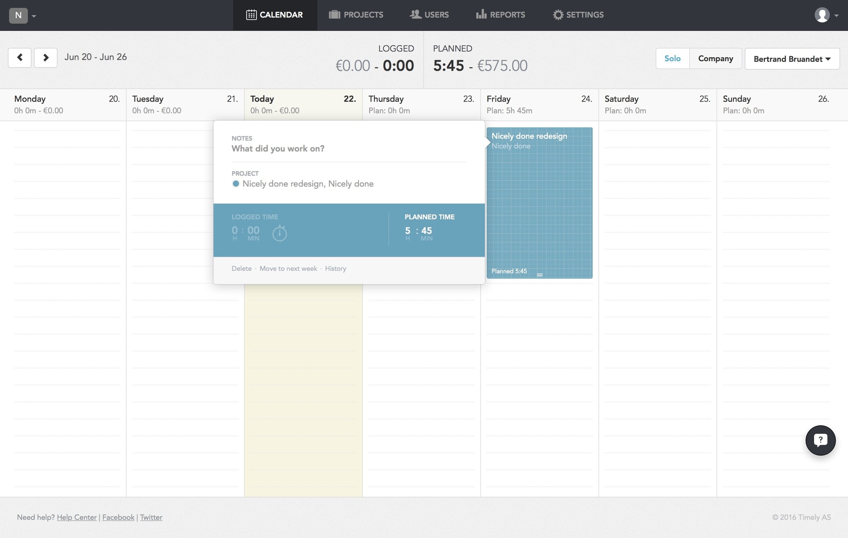Screen dimensions: 848x538
Task: Click the 'Planned 5:45' label on event
Action: click(509, 271)
